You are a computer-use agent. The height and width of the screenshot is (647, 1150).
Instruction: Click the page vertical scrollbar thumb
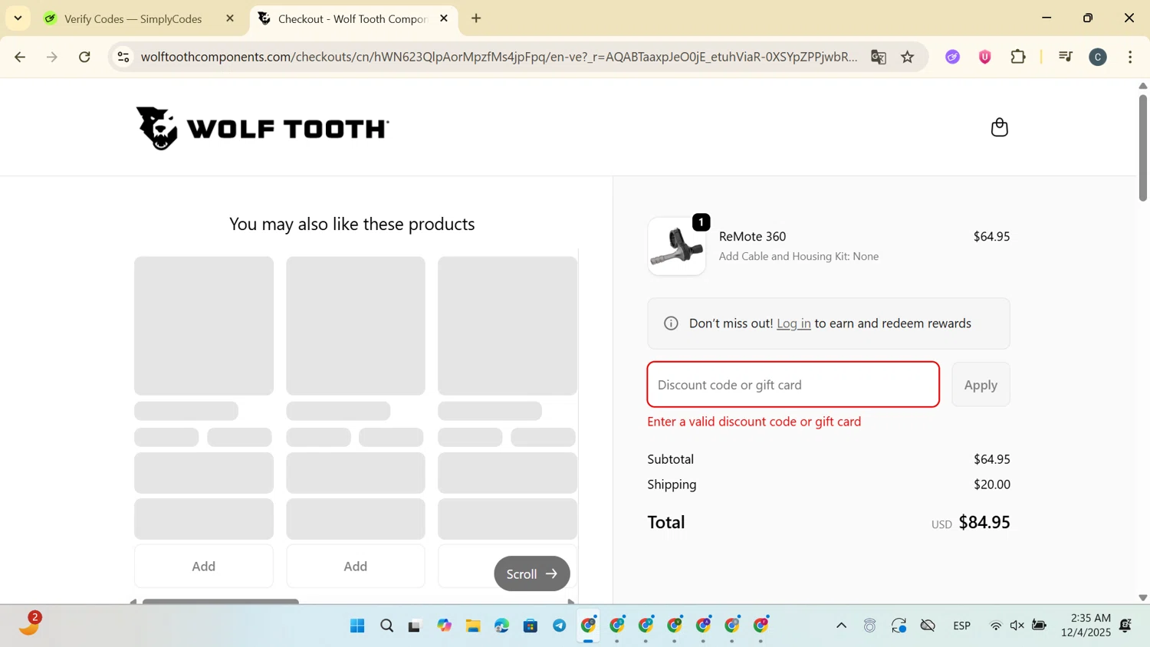pyautogui.click(x=1142, y=147)
